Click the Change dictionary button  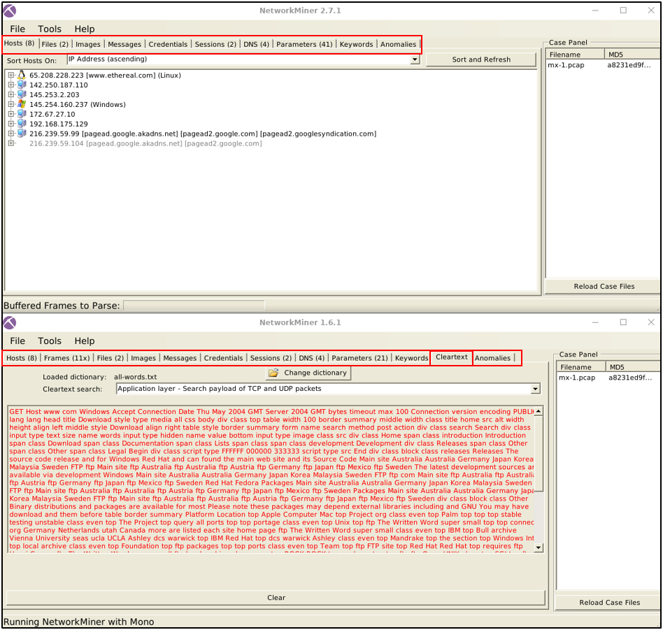(308, 373)
